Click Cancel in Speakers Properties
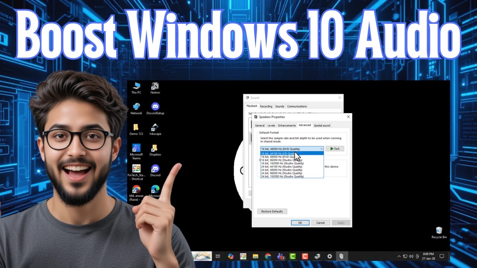 click(320, 223)
